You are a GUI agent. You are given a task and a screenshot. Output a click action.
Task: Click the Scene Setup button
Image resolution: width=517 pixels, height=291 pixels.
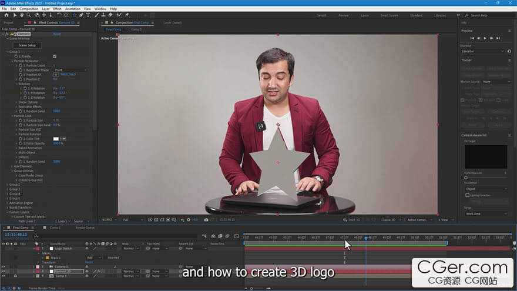(x=27, y=45)
